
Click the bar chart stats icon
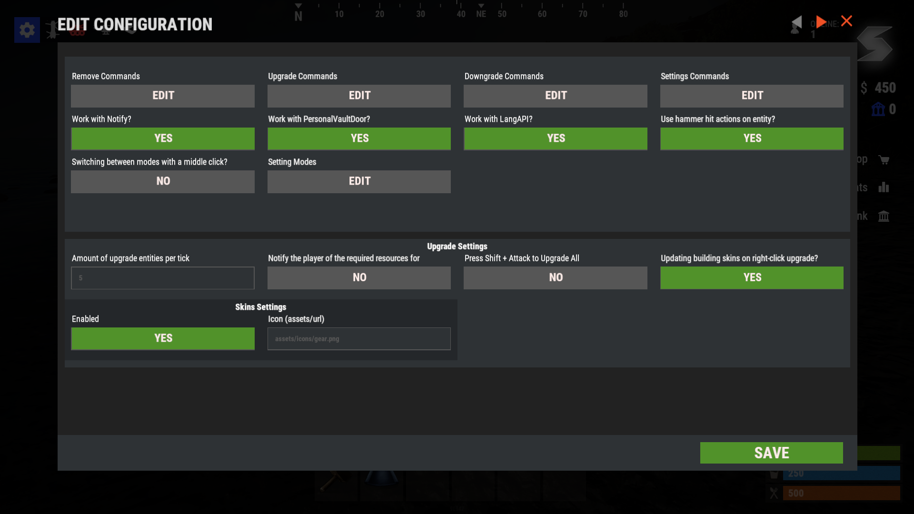(884, 188)
